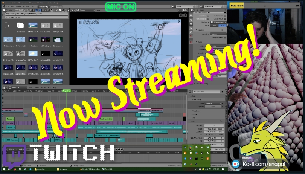
Task: Open the Render menu
Action: click(x=18, y=6)
